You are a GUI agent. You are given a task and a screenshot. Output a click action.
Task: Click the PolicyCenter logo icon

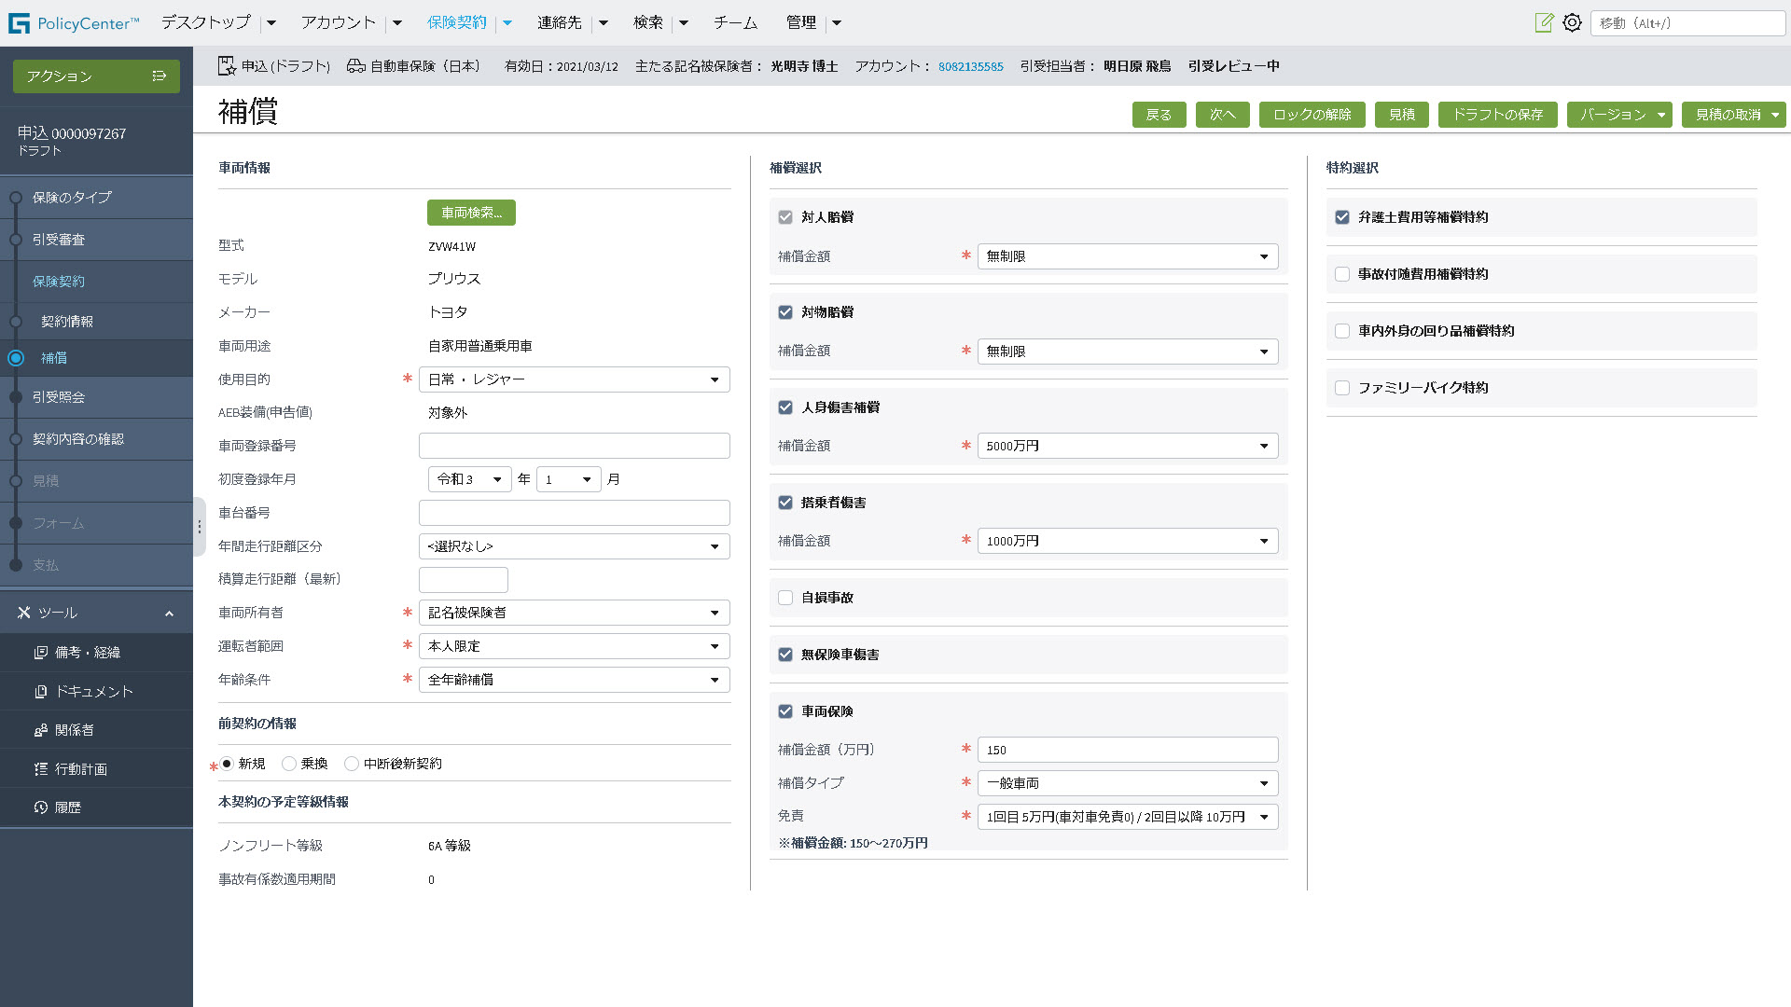click(x=19, y=23)
